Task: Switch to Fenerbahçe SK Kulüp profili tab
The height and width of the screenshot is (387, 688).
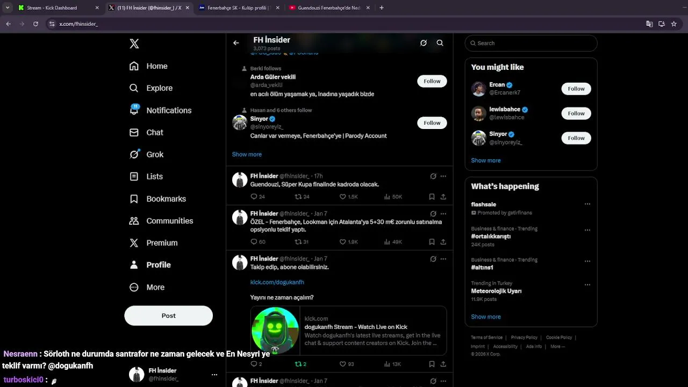Action: click(239, 8)
